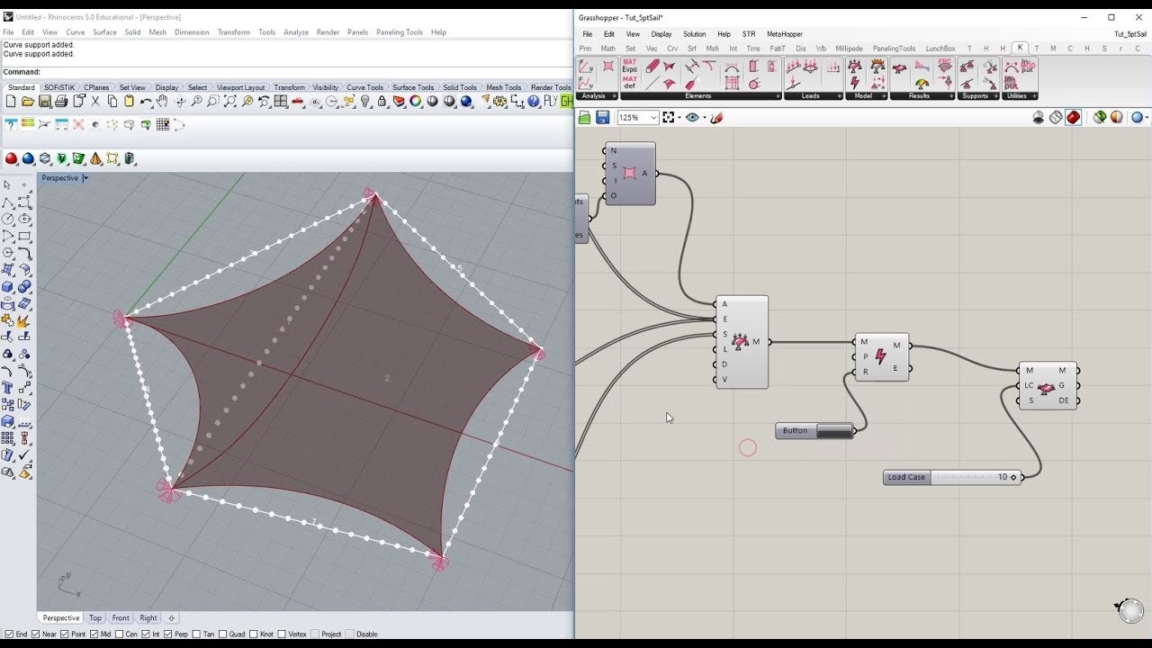Expand the Analysis panel in Grasshopper ribbon
This screenshot has width=1152, height=648.
click(x=615, y=95)
